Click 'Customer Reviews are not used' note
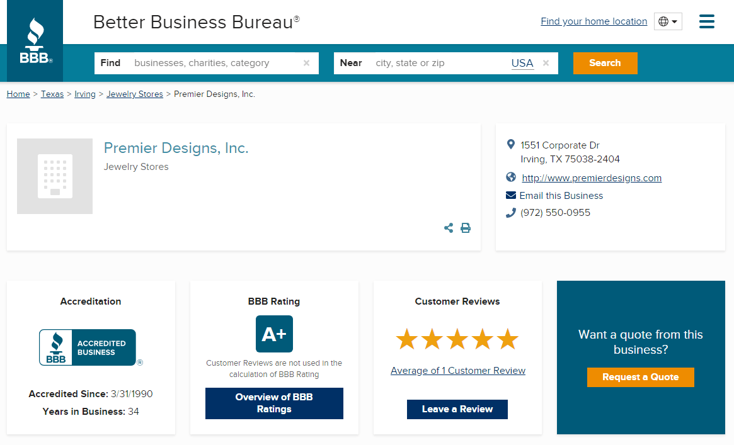The image size is (734, 445). 274,369
